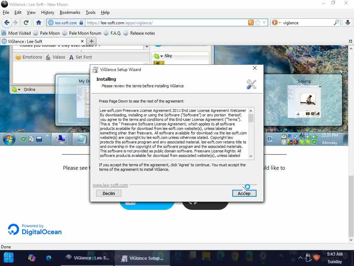Open the Tools menu
The width and height of the screenshot is (354, 266).
click(91, 12)
